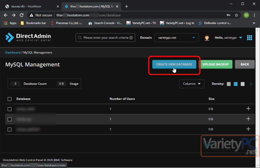Open the apps grid menu icon
The width and height of the screenshot is (260, 168).
pos(250,38)
